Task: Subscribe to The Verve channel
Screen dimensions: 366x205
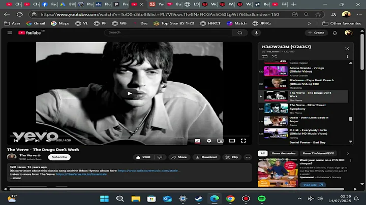Action: coord(59,157)
